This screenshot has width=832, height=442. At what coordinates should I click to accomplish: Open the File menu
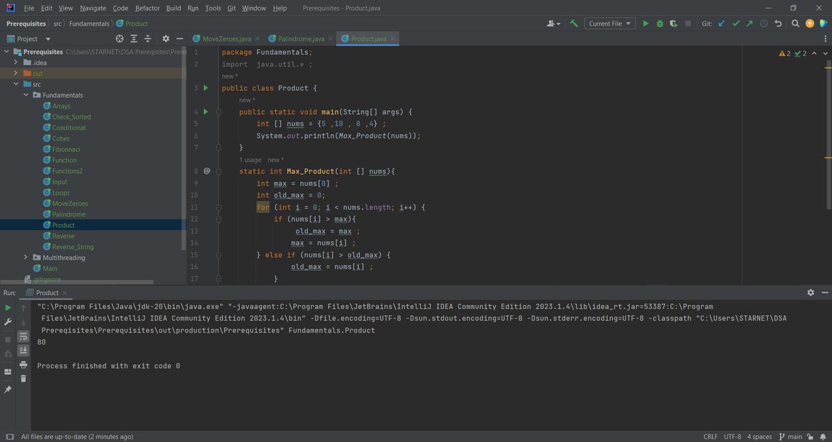[x=29, y=8]
